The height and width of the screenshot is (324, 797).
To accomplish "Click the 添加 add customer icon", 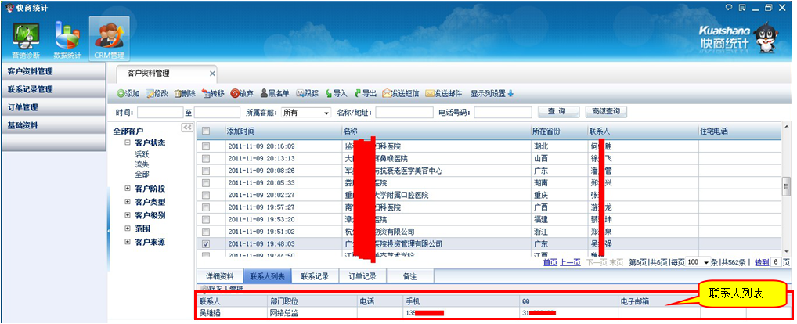I will 121,94.
